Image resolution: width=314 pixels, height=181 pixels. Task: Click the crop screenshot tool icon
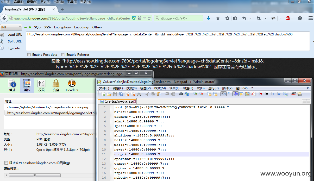(x=259, y=18)
